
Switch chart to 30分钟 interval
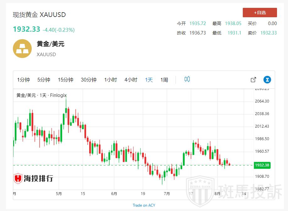click(x=89, y=80)
